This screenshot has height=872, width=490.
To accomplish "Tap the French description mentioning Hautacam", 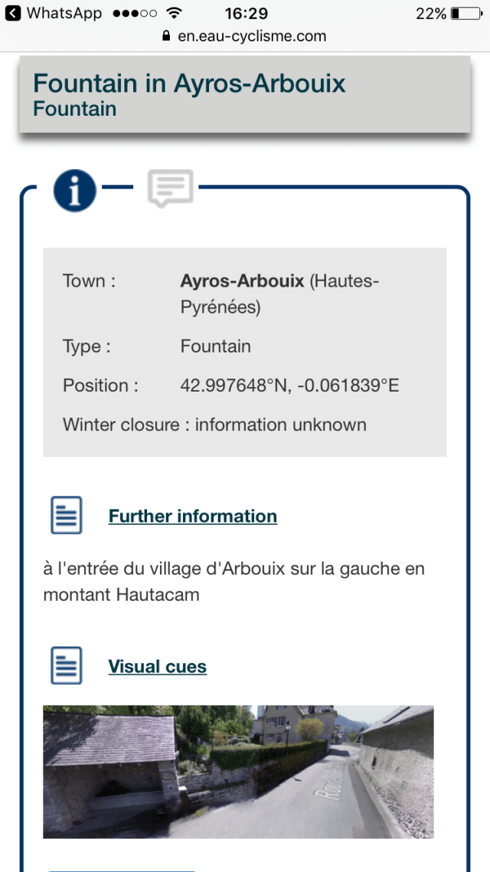I will tap(234, 581).
